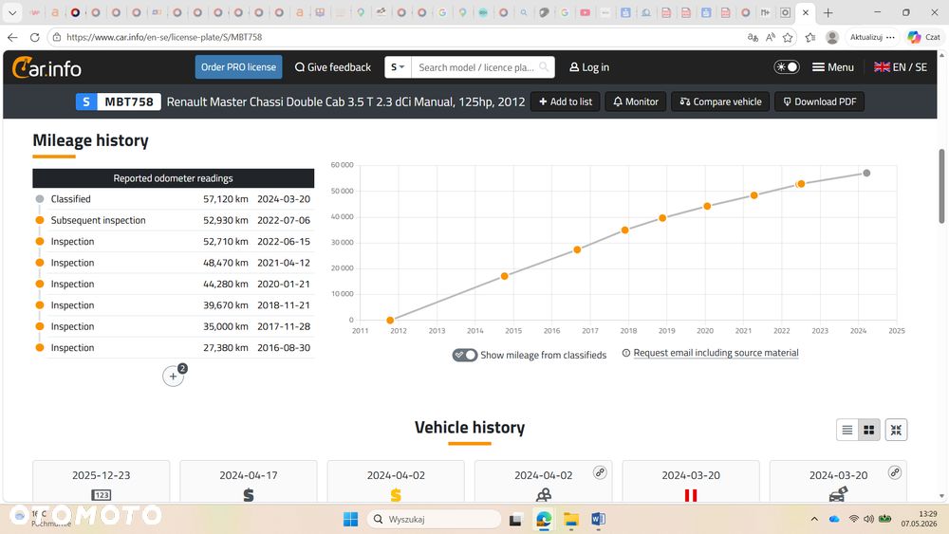Viewport: 949px width, 534px height.
Task: Expand more odometer readings plus button
Action: coord(173,377)
